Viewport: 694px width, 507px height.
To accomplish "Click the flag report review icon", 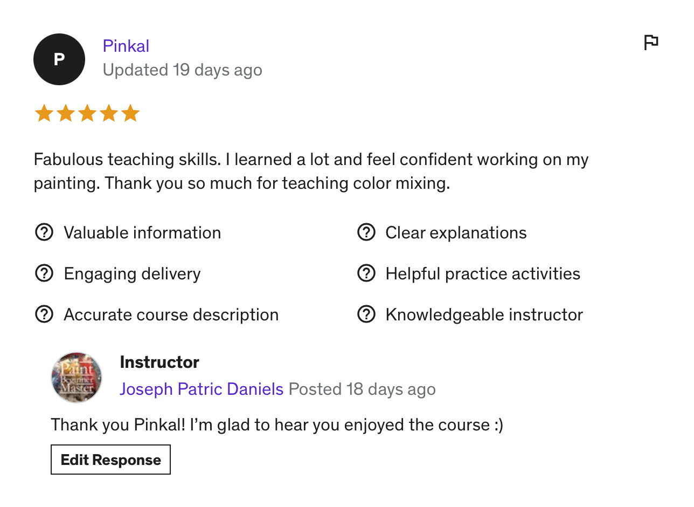I will (651, 42).
